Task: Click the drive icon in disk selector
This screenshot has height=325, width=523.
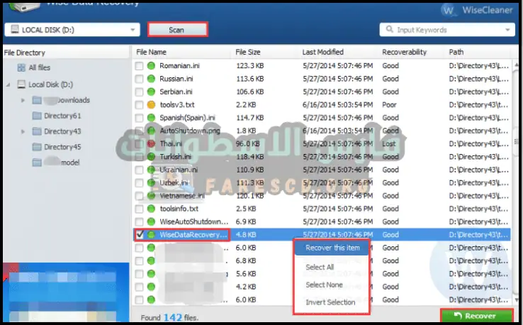Action: (x=15, y=29)
